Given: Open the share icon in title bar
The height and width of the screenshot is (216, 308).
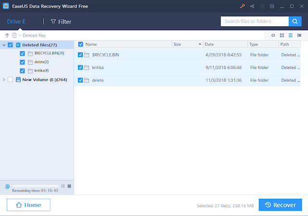Looking at the screenshot, I should (x=252, y=6).
